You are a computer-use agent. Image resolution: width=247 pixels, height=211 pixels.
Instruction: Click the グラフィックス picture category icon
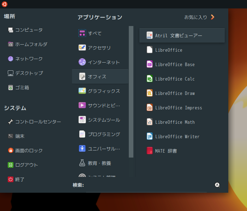tap(82, 91)
